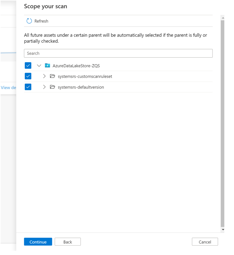
Task: Click the systemsrs-customscanruleset folder icon
Action: (52, 77)
